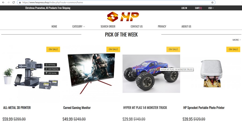The height and width of the screenshot is (124, 242).
Task: Bookmark page with the star icon
Action: (212, 3)
